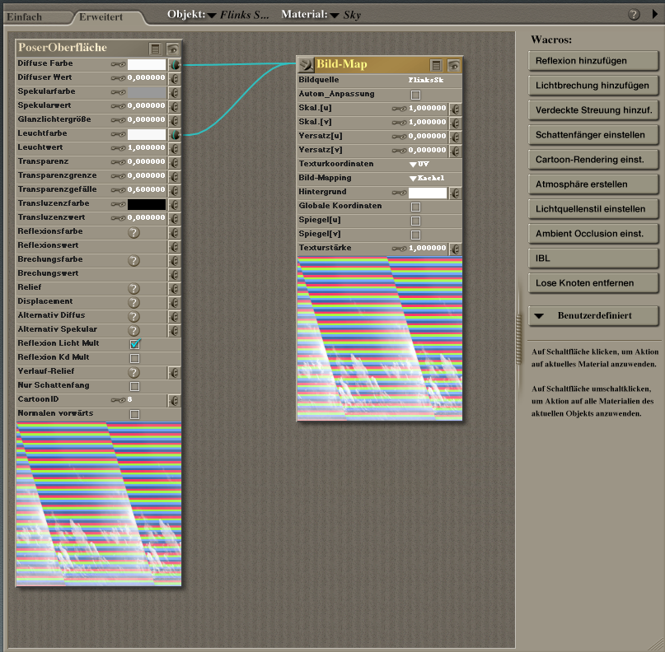This screenshot has height=652, width=665.
Task: Enable Reflexion Kd Mult checkbox
Action: 134,358
